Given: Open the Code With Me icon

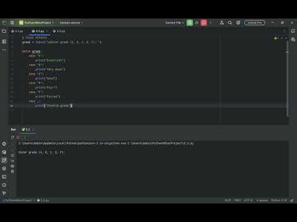Looking at the screenshot, I should point(222,23).
